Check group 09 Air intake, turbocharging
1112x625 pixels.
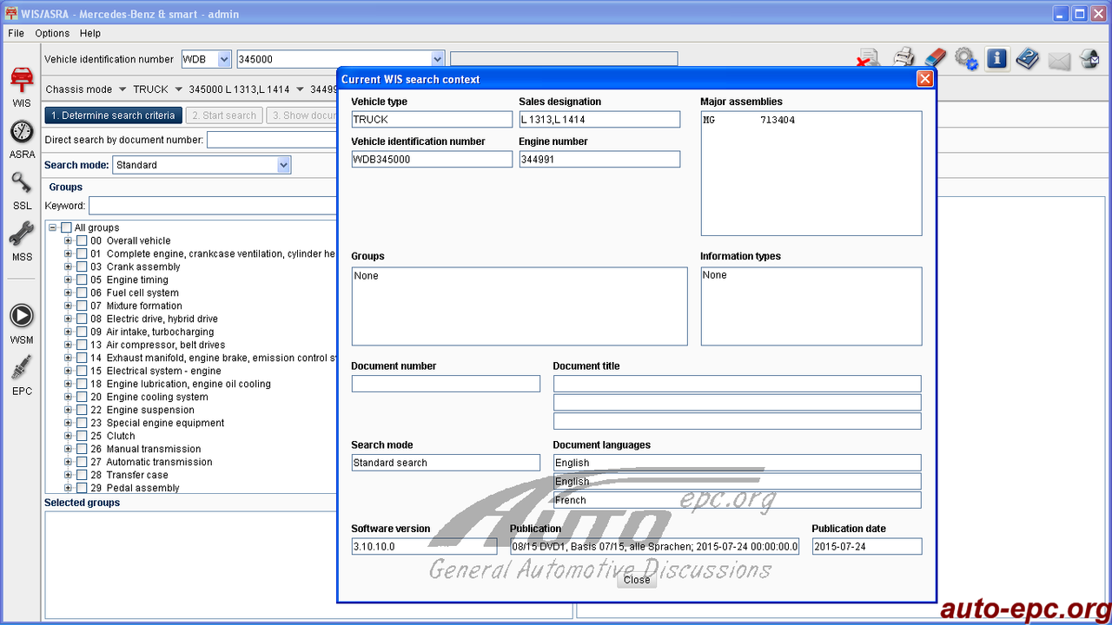[x=82, y=332]
